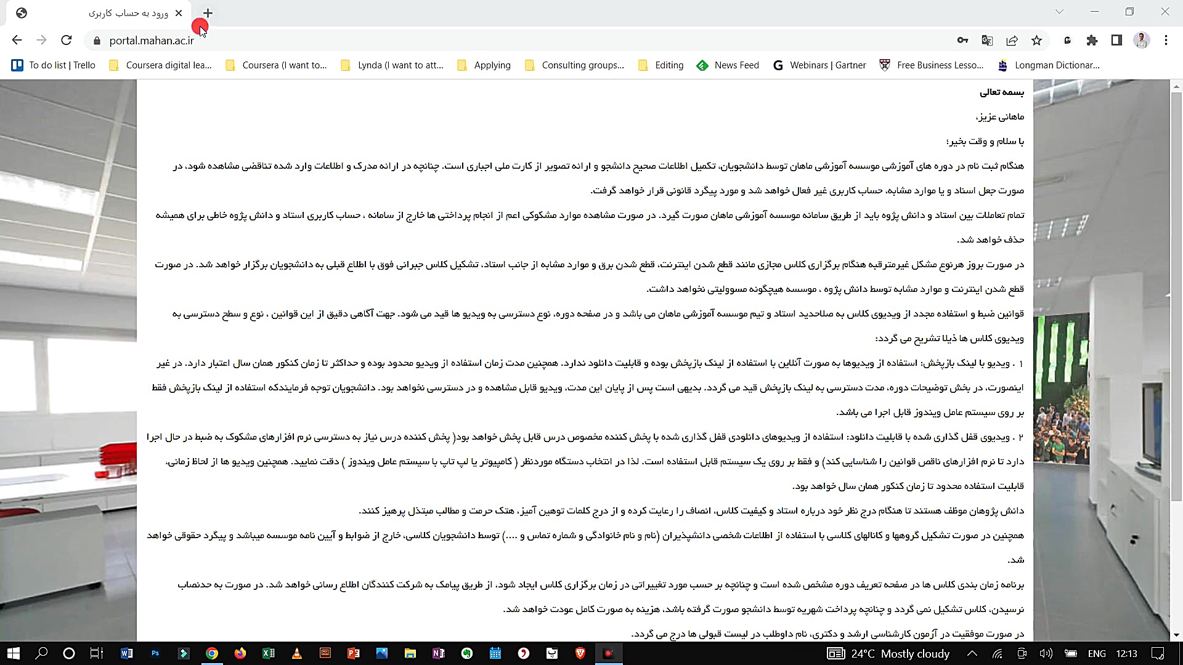Open the Longman Dictionary bookmark
Screen dimensions: 1183x665
(x=1058, y=65)
